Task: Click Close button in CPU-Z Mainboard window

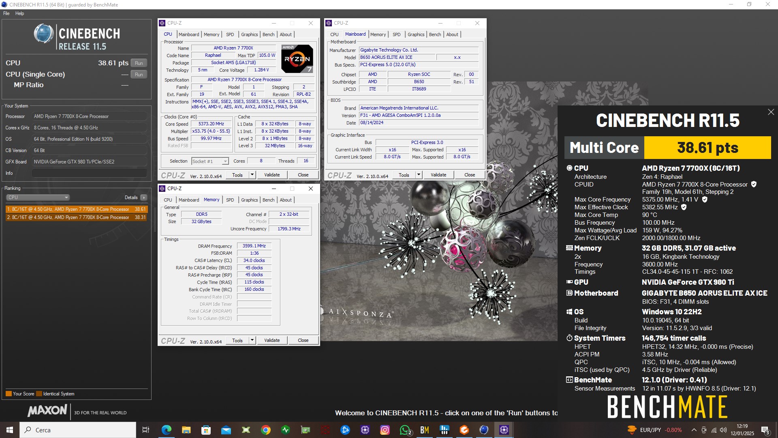Action: pos(470,175)
